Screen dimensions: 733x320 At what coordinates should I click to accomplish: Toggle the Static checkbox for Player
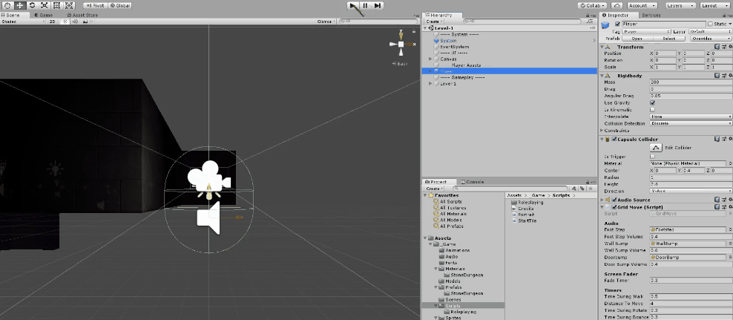click(711, 24)
